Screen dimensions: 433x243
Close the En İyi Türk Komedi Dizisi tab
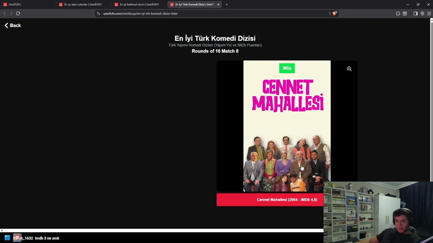[218, 4]
